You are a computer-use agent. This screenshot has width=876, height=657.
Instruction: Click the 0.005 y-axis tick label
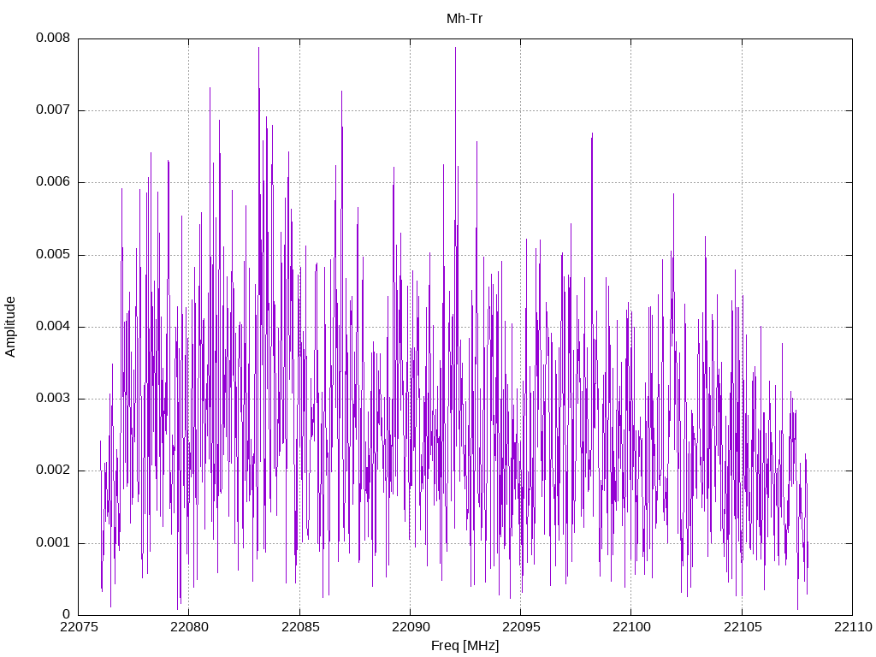click(53, 255)
